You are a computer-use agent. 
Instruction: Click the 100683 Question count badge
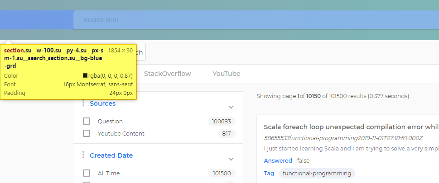coord(222,121)
